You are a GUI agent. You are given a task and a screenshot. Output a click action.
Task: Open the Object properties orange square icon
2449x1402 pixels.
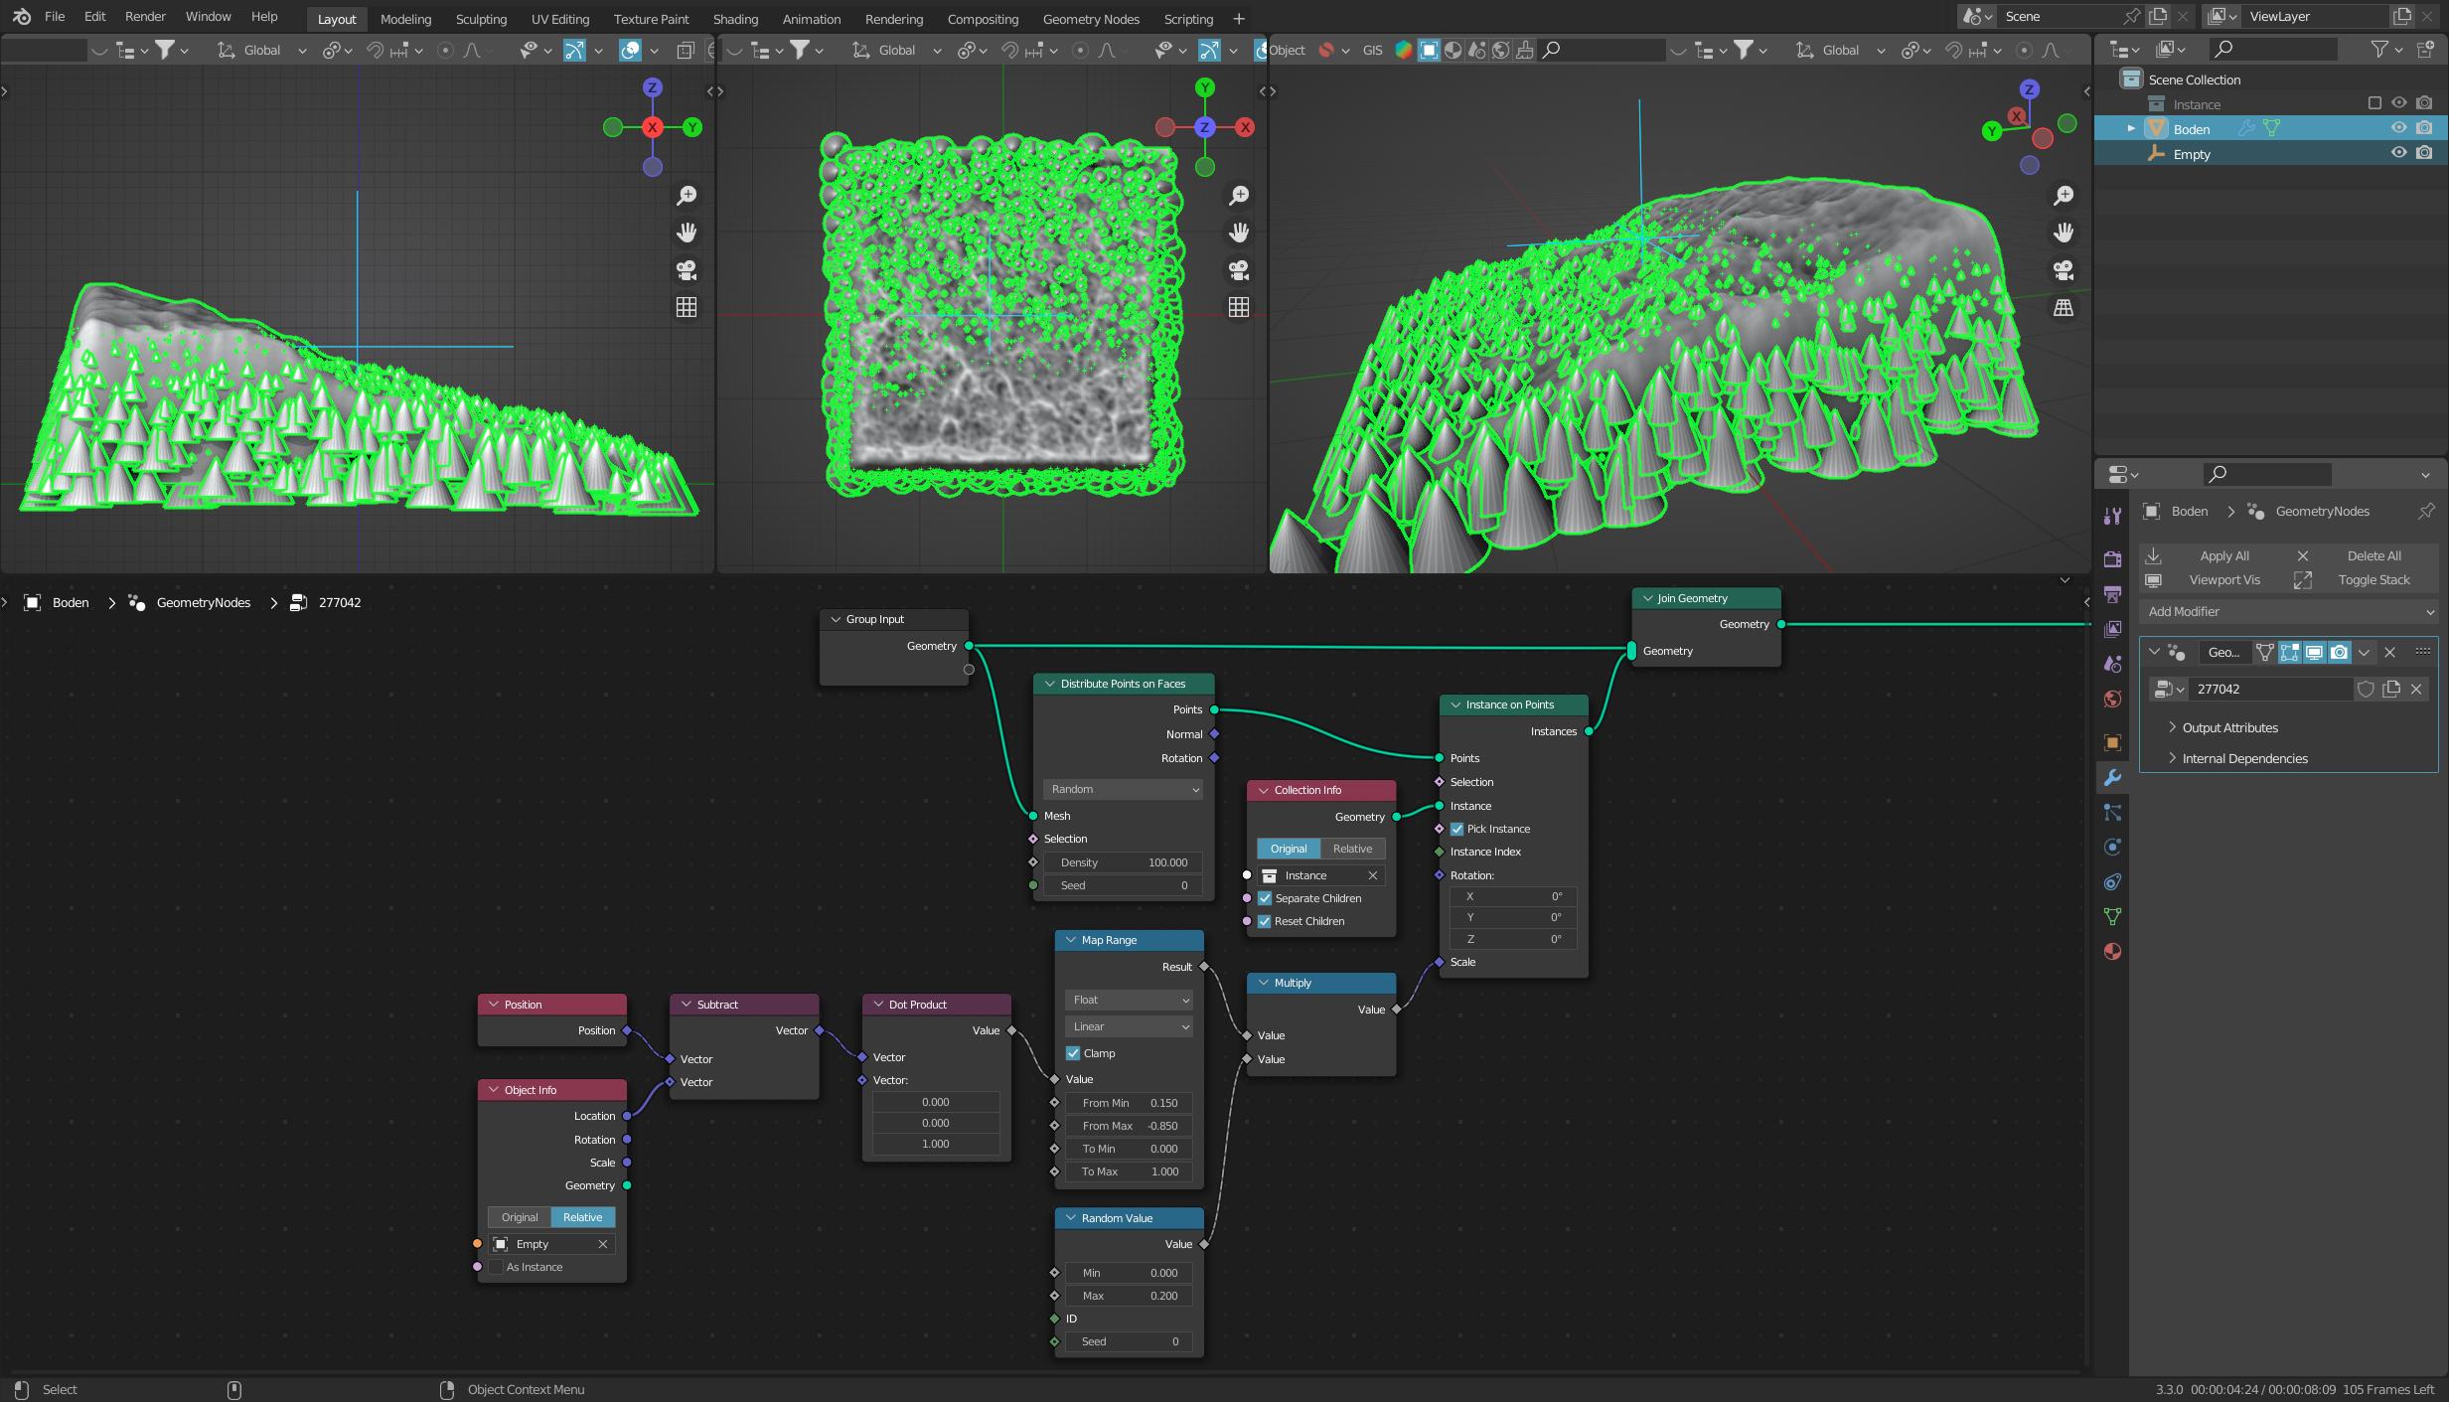coord(2112,742)
